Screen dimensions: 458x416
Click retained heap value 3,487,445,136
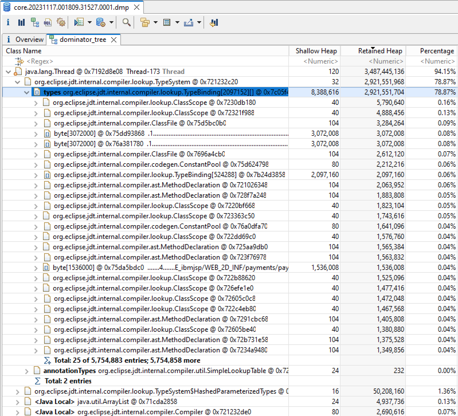pyautogui.click(x=384, y=72)
